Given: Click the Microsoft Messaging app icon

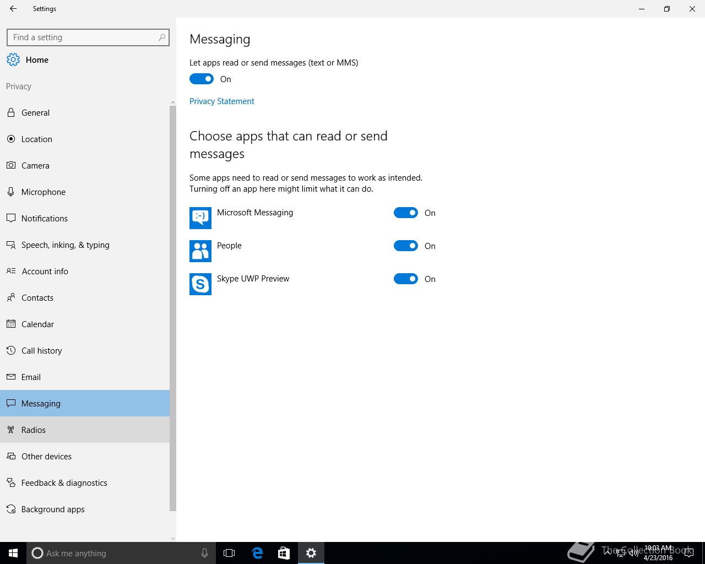Looking at the screenshot, I should pyautogui.click(x=200, y=218).
